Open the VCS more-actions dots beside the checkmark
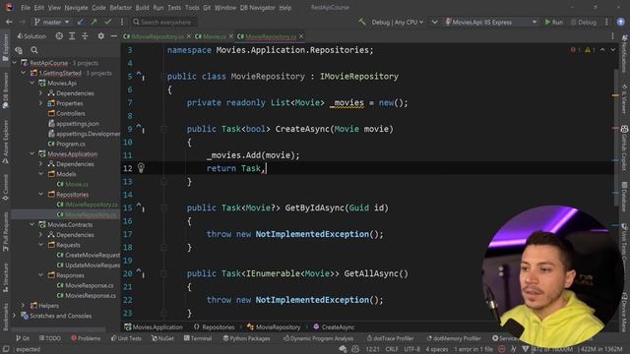630x354 pixels. (x=122, y=22)
